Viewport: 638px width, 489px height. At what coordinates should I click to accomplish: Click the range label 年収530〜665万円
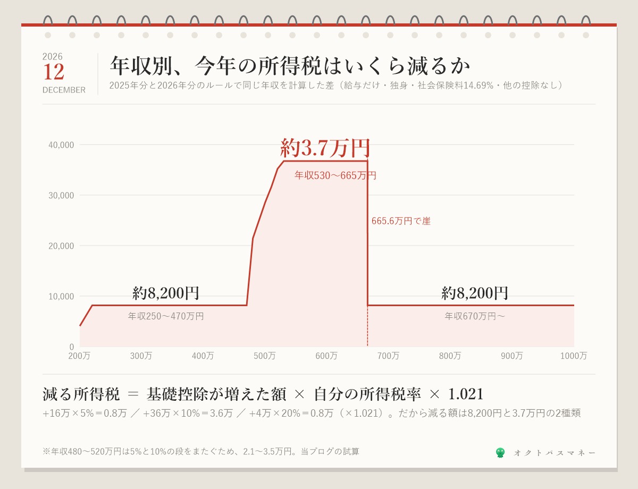point(335,175)
